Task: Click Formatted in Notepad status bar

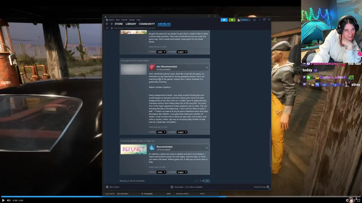Action: click(148, 194)
